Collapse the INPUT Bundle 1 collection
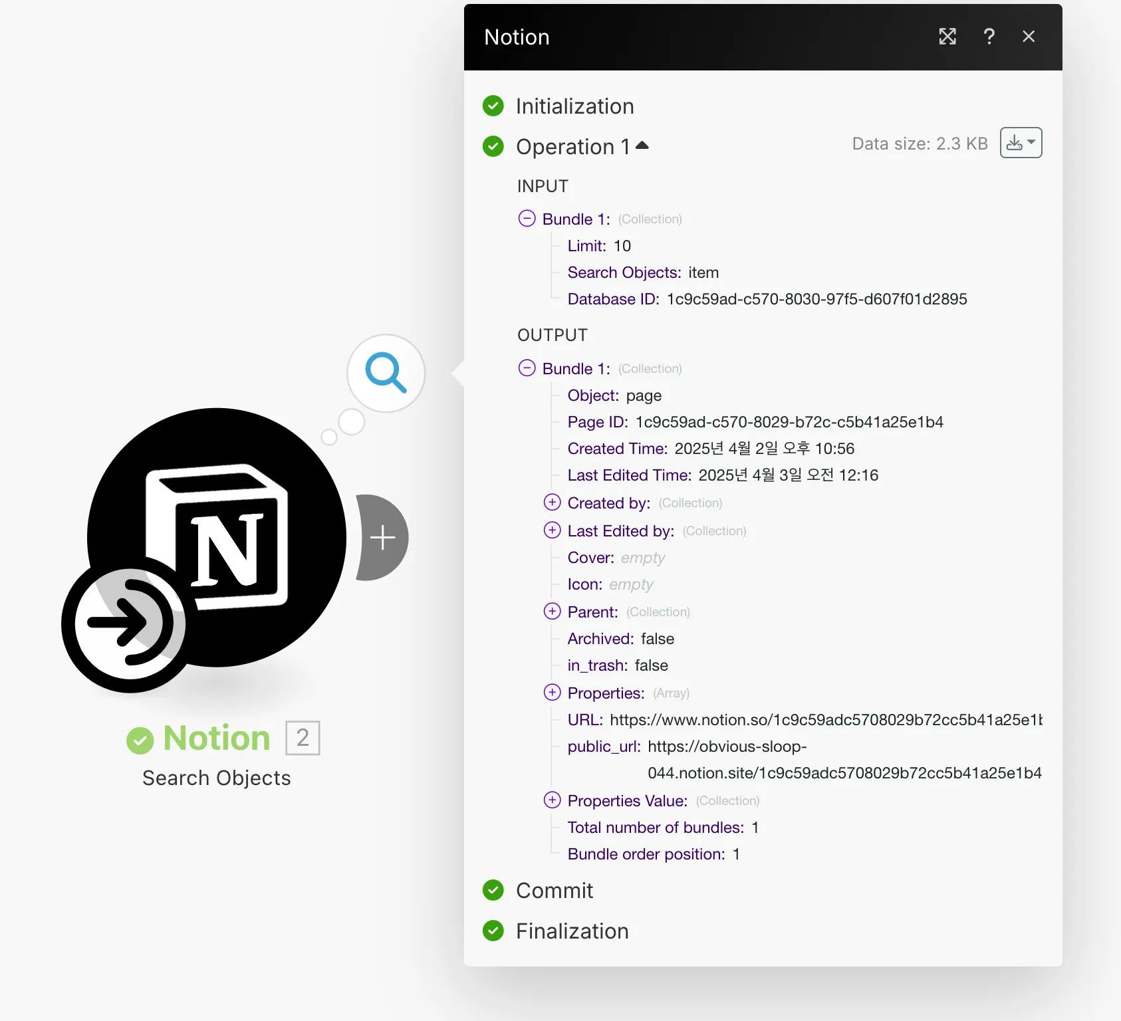Screen dimensions: 1121x1021 pyautogui.click(x=527, y=219)
